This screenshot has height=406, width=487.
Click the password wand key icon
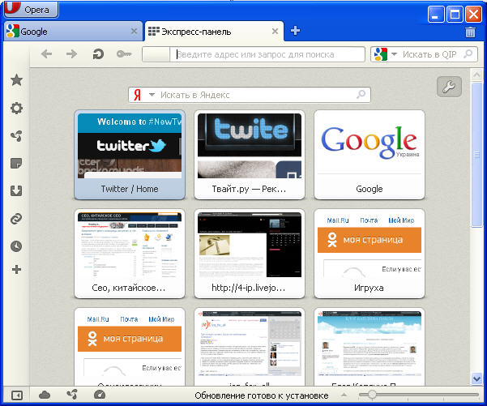[123, 54]
